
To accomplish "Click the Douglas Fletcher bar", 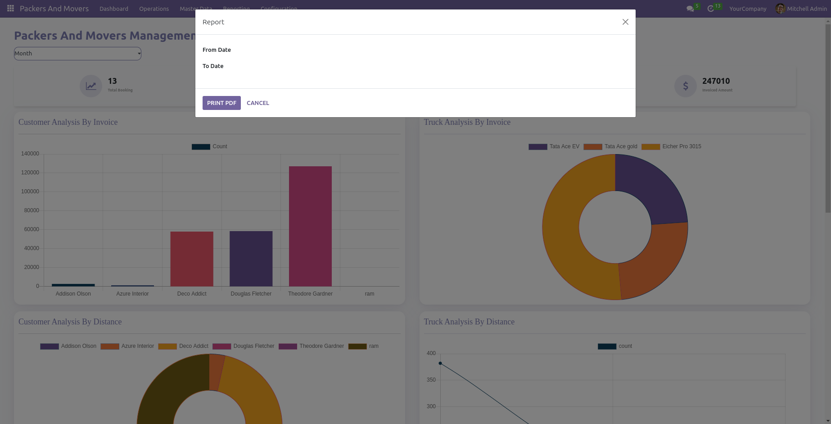I will 251,259.
